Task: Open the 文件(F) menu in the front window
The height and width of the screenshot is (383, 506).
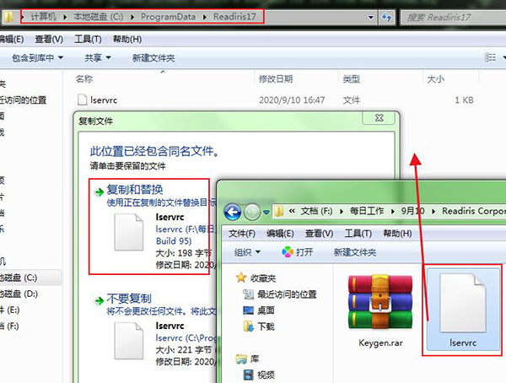Action: (x=242, y=234)
